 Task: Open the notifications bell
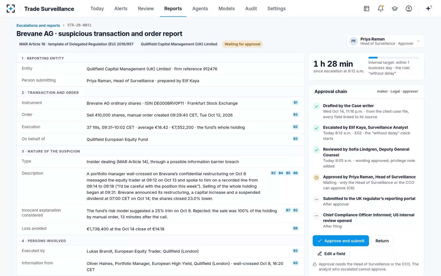[381, 9]
